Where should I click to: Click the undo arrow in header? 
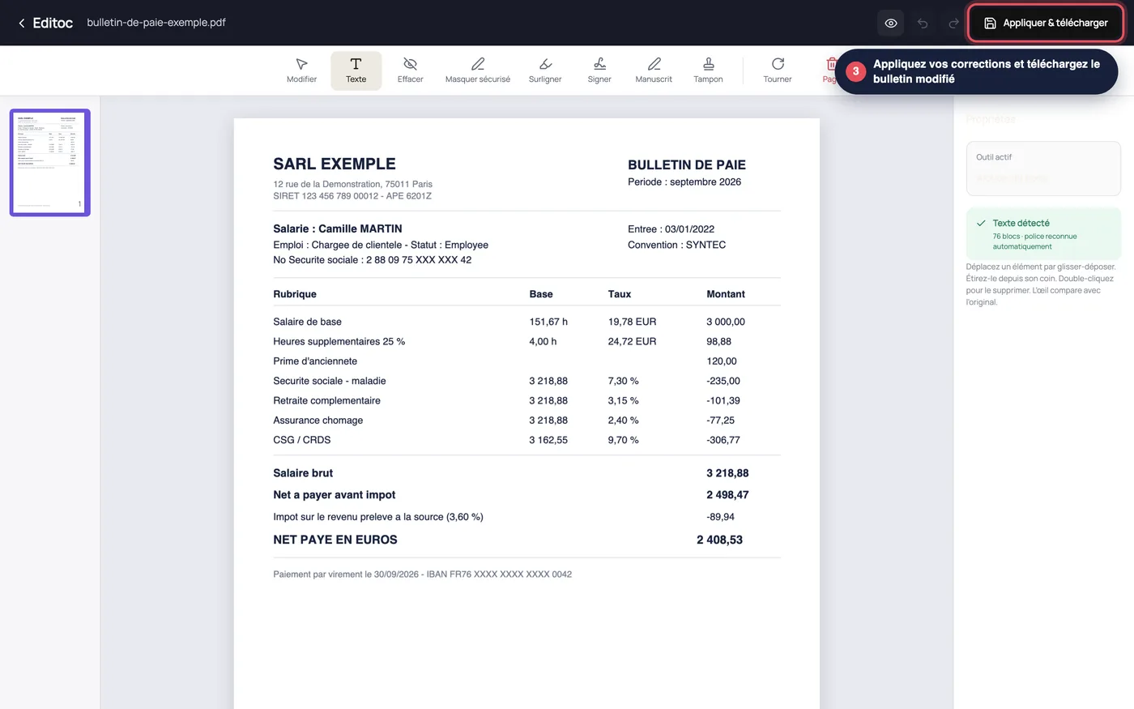coord(923,23)
